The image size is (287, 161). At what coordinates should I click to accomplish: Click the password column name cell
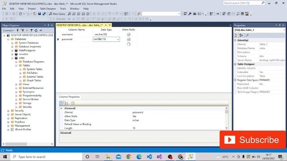(x=76, y=39)
